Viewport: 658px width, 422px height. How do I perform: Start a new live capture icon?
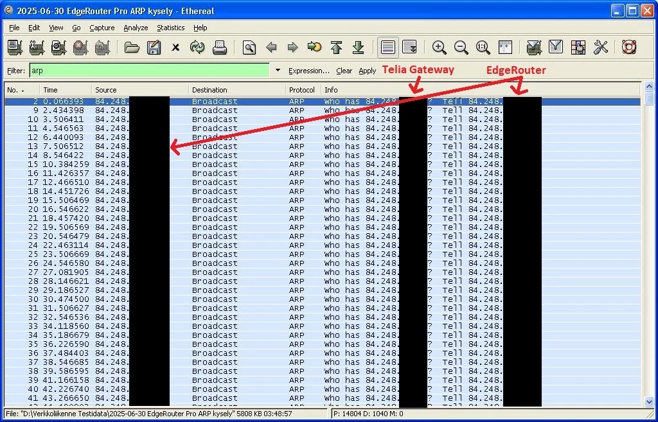pos(58,48)
